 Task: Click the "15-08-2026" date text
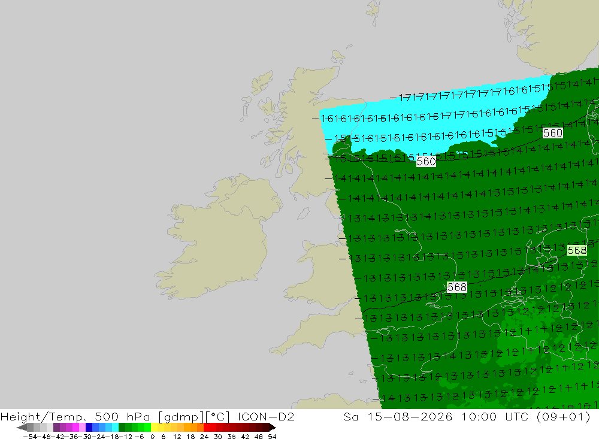410,417
